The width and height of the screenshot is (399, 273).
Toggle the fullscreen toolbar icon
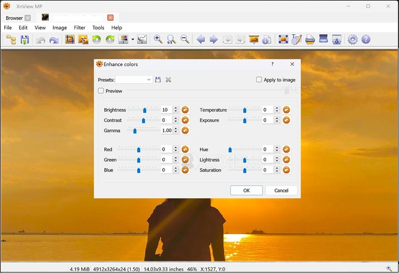point(283,39)
